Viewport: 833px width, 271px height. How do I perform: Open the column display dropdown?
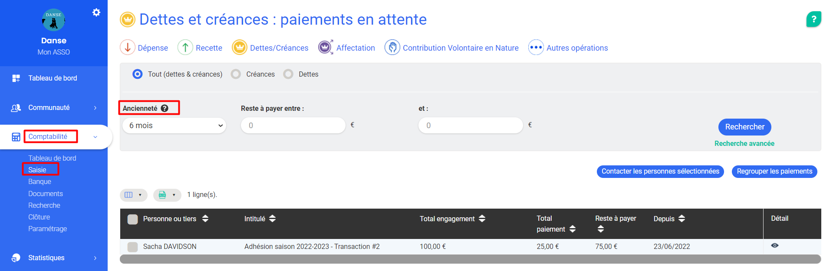[133, 195]
